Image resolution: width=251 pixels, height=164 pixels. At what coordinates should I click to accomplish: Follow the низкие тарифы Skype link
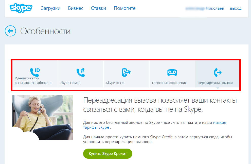[x=220, y=123]
